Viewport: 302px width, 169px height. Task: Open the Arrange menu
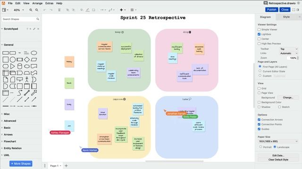click(x=37, y=3)
